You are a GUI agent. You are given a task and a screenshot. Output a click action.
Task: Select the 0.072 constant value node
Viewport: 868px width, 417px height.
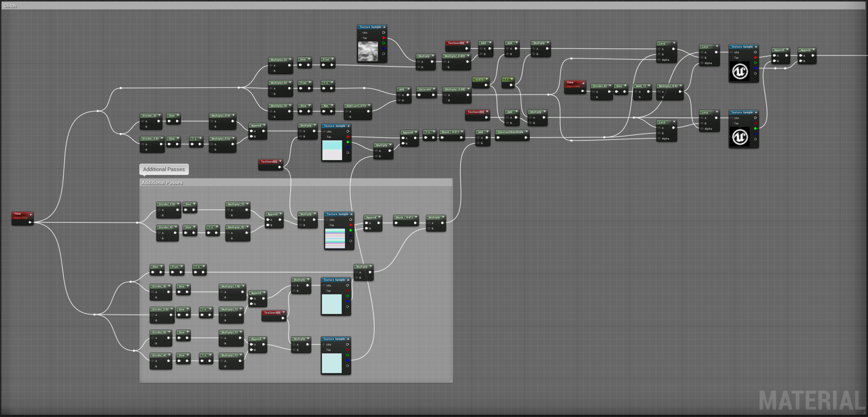point(479,79)
